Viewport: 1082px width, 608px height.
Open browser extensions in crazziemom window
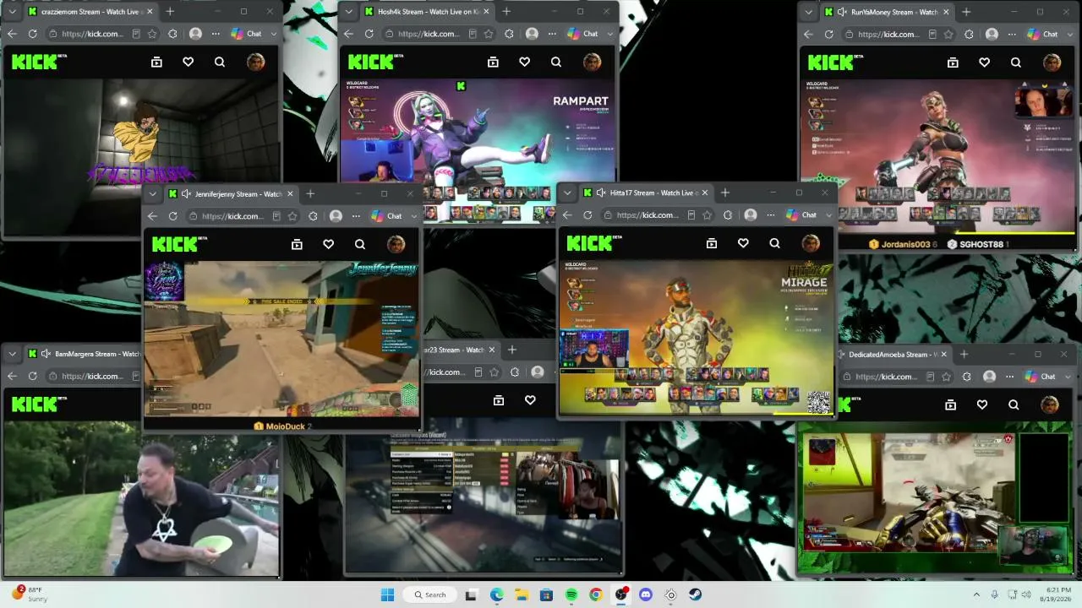[172, 34]
